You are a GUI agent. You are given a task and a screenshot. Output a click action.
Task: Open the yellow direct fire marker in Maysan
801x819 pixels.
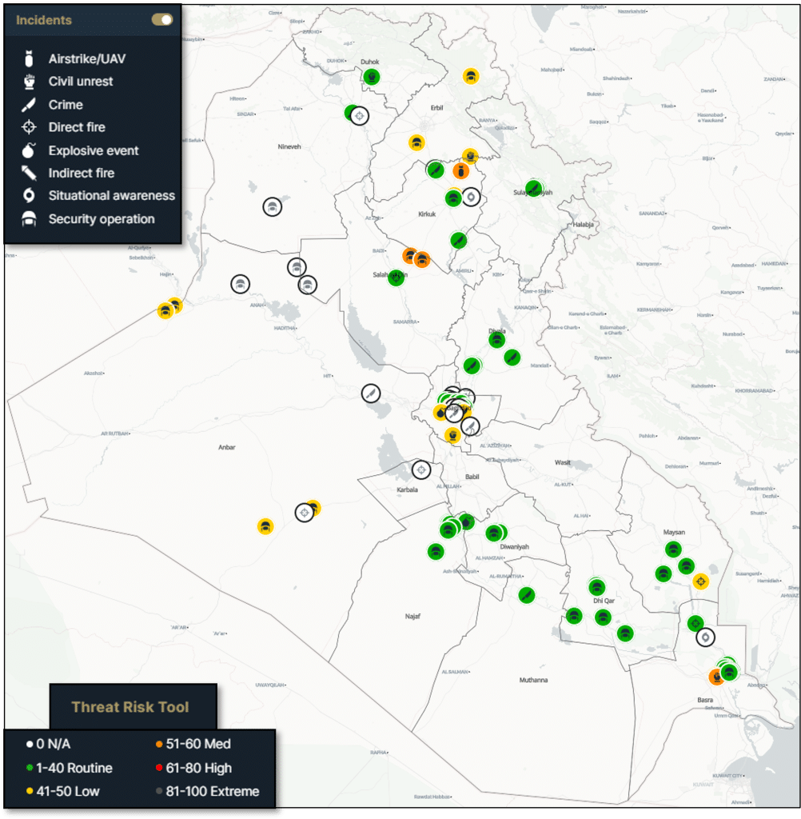click(x=701, y=581)
